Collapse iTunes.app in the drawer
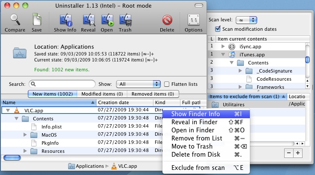Viewport: 315px width, 175px height. (x=223, y=54)
